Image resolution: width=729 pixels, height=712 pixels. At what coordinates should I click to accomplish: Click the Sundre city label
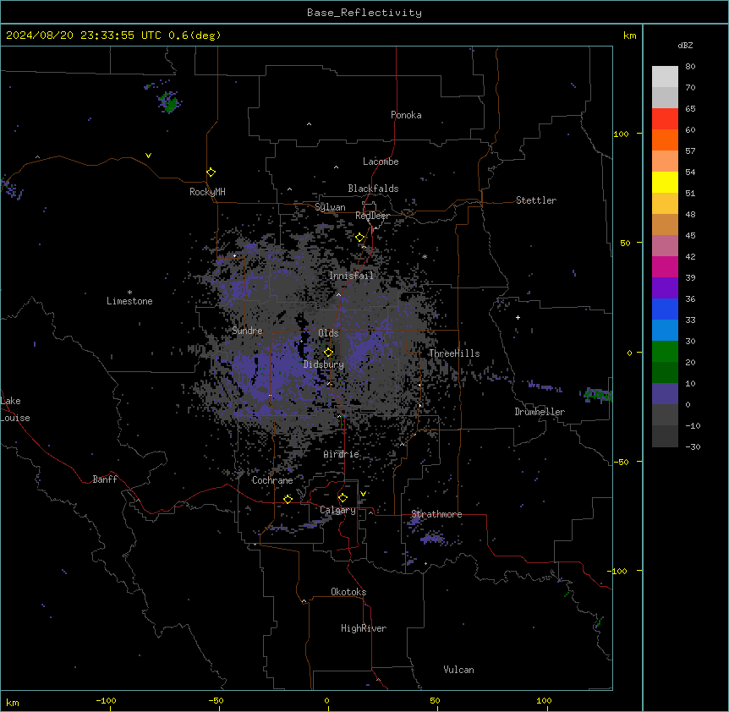(247, 331)
